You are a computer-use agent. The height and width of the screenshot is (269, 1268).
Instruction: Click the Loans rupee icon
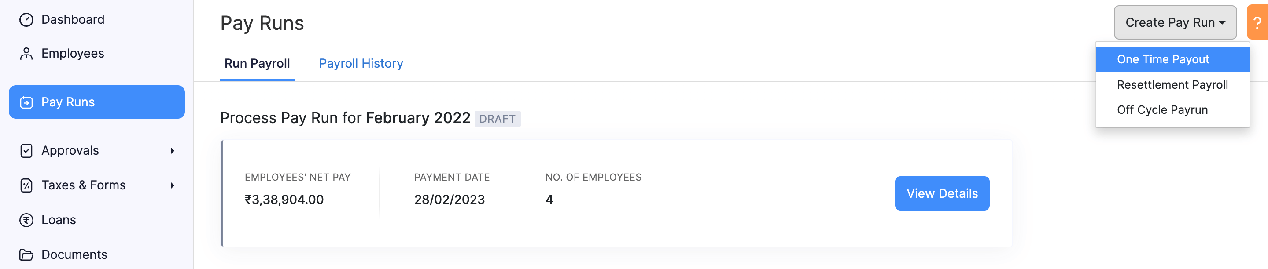pyautogui.click(x=26, y=220)
